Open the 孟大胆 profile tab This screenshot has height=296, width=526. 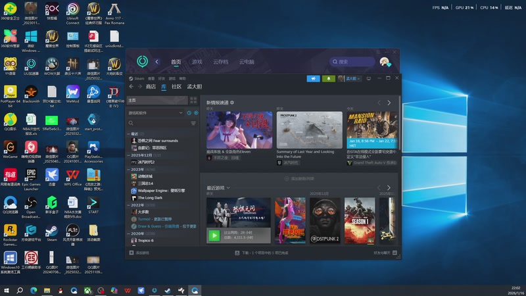tap(194, 87)
